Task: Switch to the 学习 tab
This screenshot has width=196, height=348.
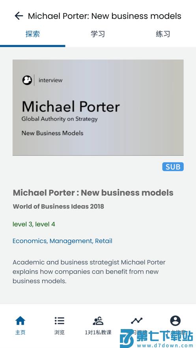Action: (98, 34)
